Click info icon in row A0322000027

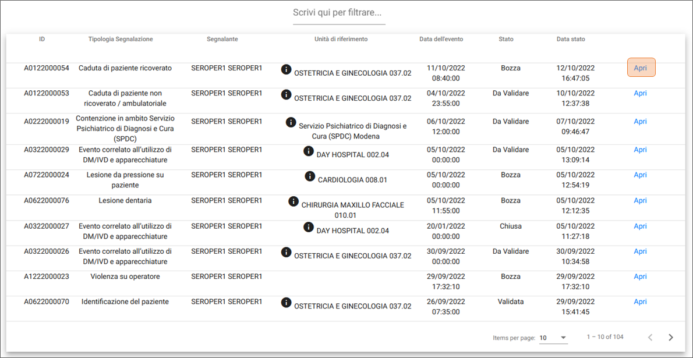pos(309,227)
